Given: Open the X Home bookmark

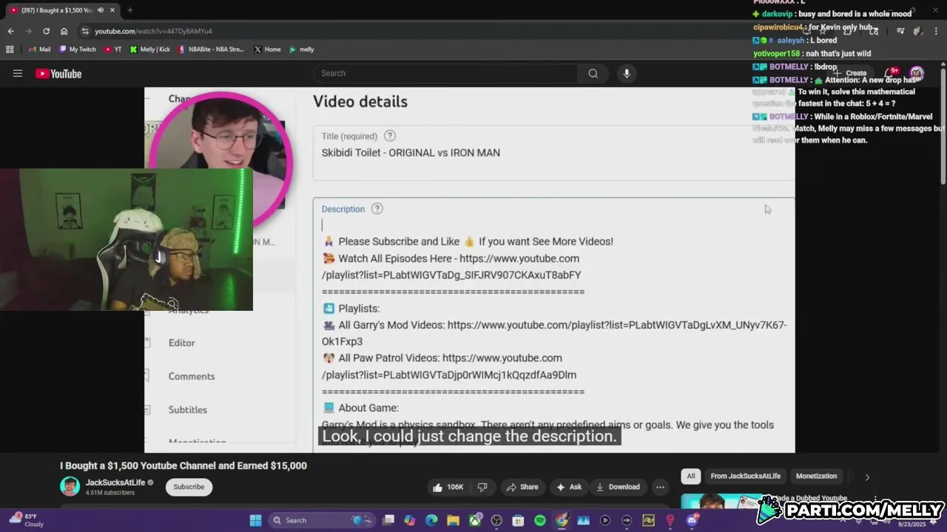Looking at the screenshot, I should pos(267,50).
